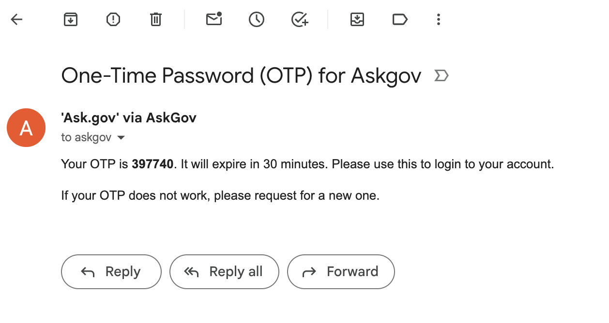Expand recipient details arrow next to askgov
Image resolution: width=609 pixels, height=323 pixels.
coord(121,138)
